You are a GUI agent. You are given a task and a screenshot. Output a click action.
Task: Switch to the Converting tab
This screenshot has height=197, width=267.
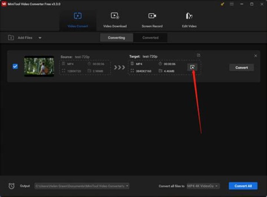pos(116,38)
